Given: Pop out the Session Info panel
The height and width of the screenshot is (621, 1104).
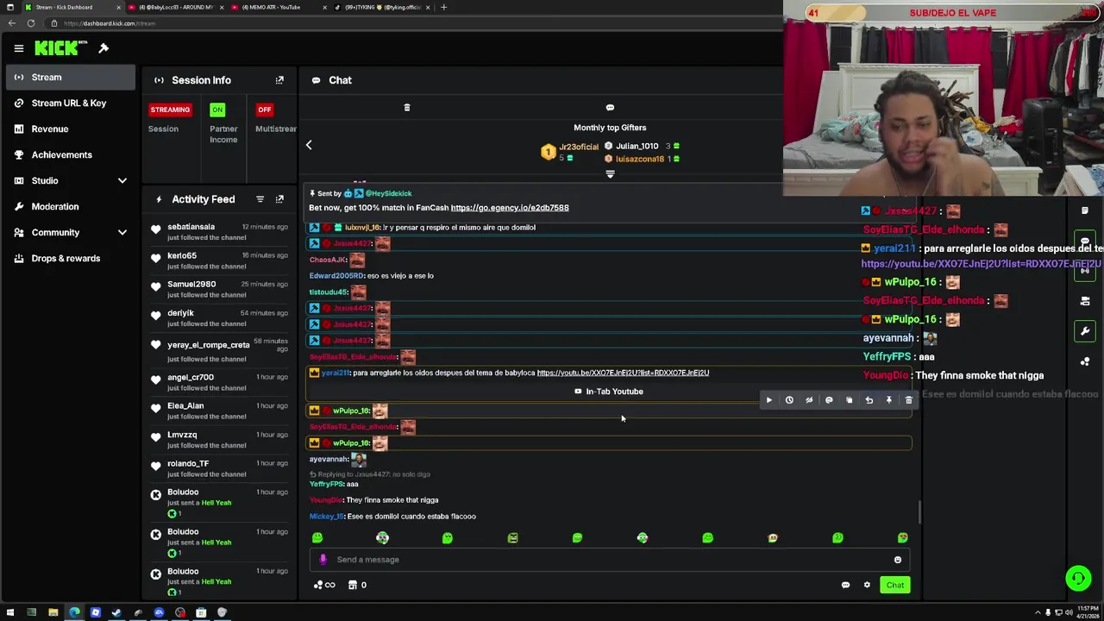Looking at the screenshot, I should pos(279,80).
